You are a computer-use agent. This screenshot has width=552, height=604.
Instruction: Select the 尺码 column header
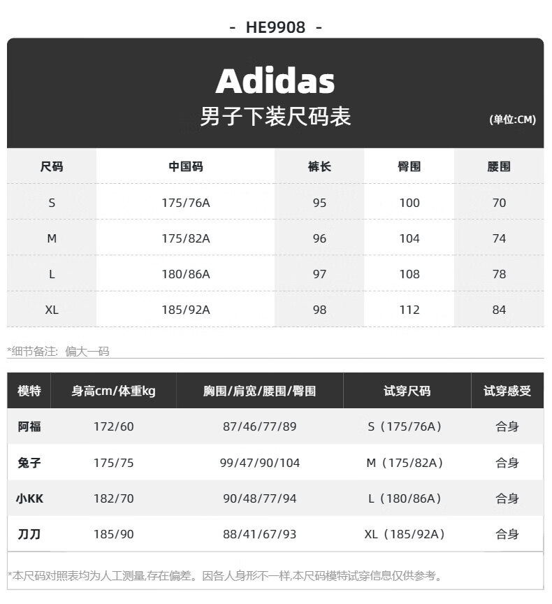tap(52, 166)
